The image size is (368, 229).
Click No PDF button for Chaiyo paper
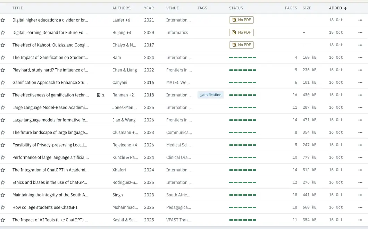241,45
